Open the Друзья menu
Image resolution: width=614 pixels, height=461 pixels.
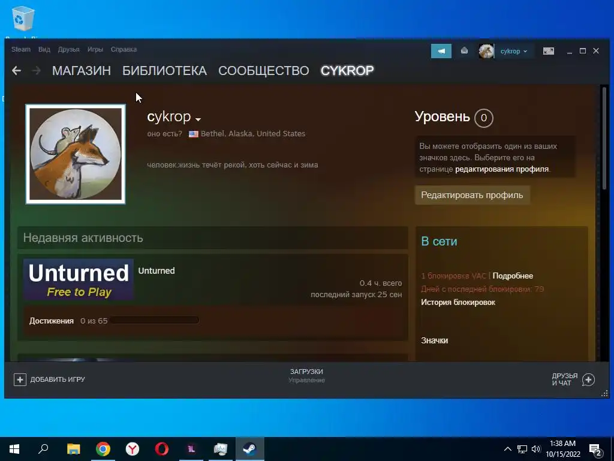coord(68,49)
